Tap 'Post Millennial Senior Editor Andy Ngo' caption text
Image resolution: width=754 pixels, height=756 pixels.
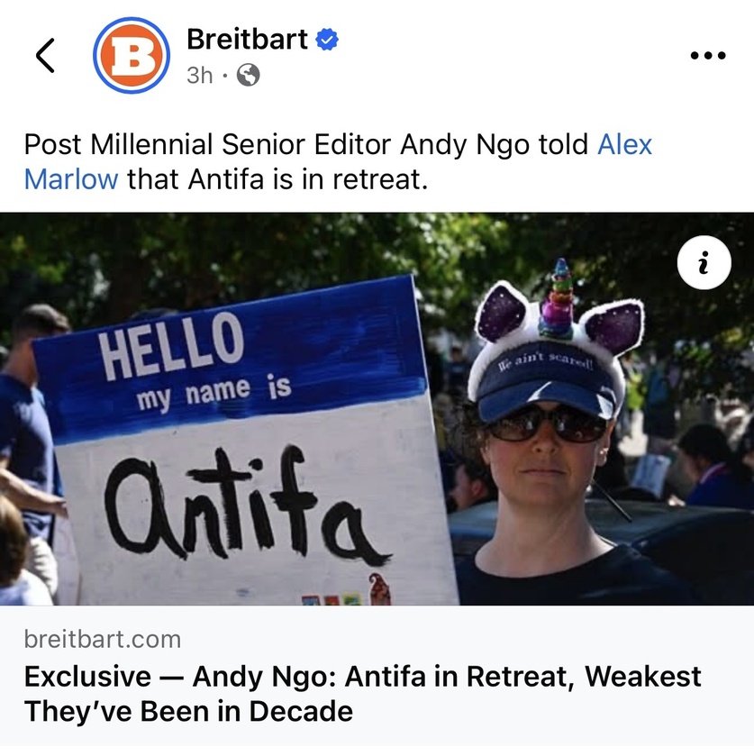[277, 145]
